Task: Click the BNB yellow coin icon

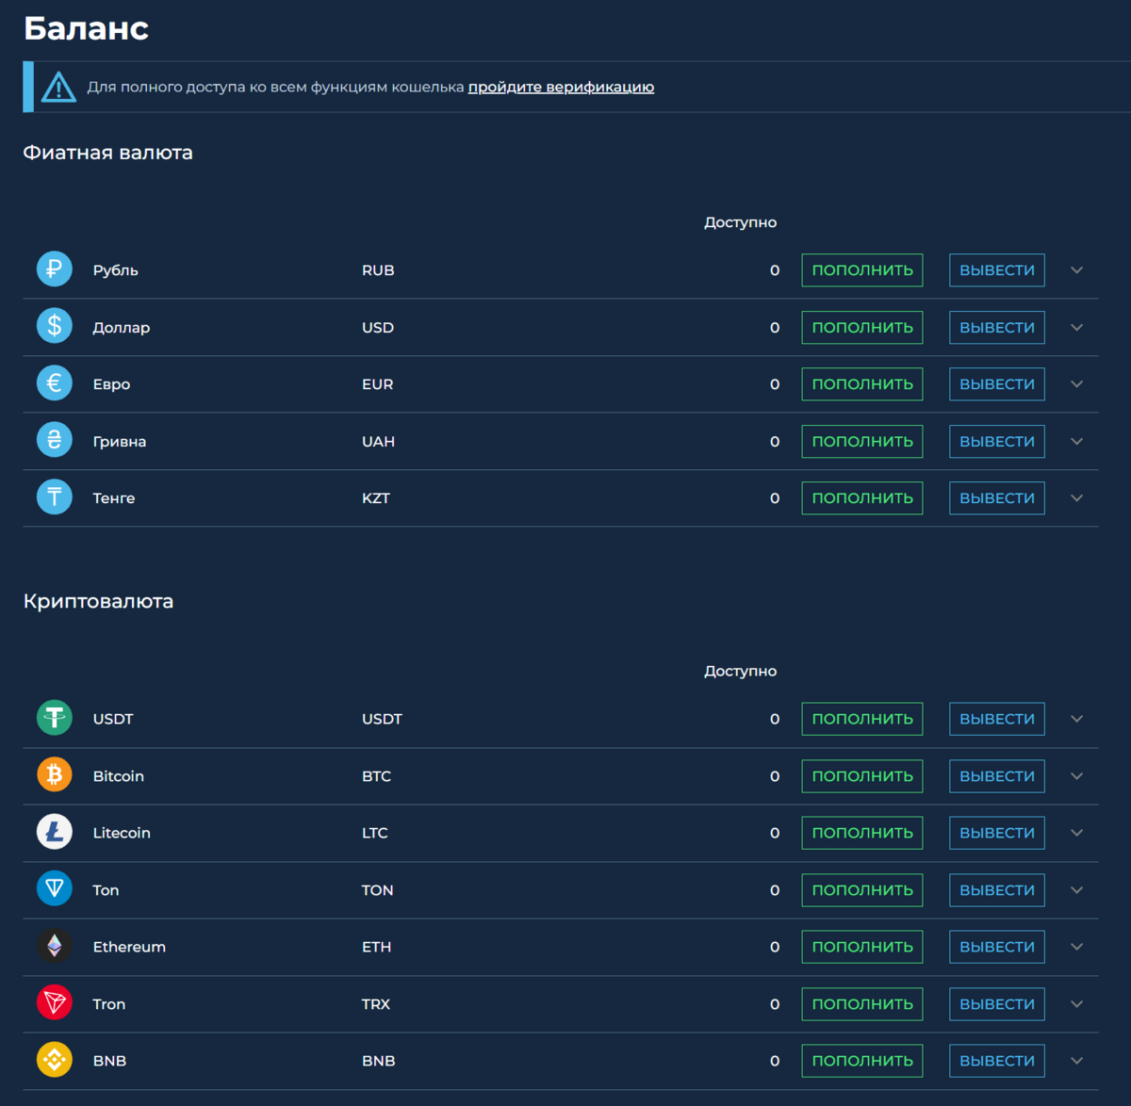Action: [55, 1060]
